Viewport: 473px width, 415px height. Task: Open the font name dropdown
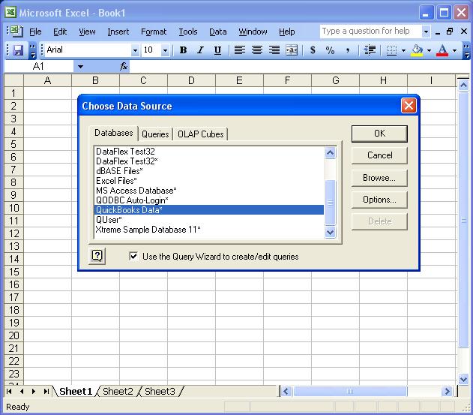pyautogui.click(x=135, y=50)
